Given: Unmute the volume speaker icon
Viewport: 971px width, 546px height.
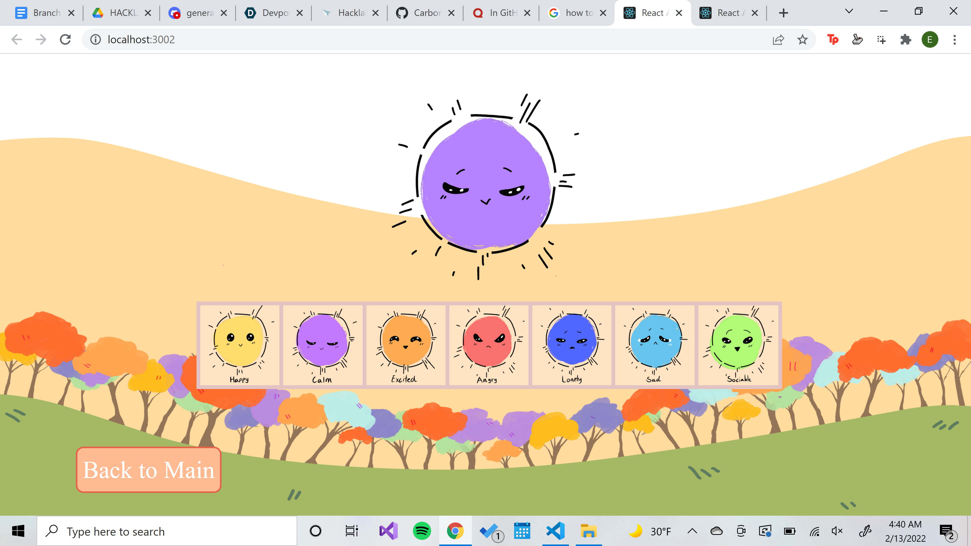Looking at the screenshot, I should click(x=837, y=531).
